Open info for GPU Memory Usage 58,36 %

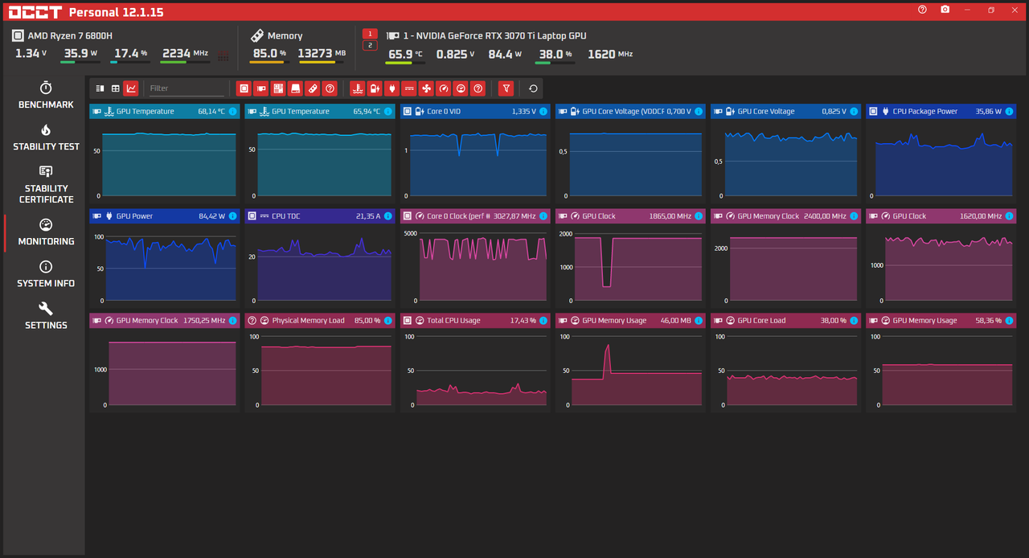point(1010,321)
